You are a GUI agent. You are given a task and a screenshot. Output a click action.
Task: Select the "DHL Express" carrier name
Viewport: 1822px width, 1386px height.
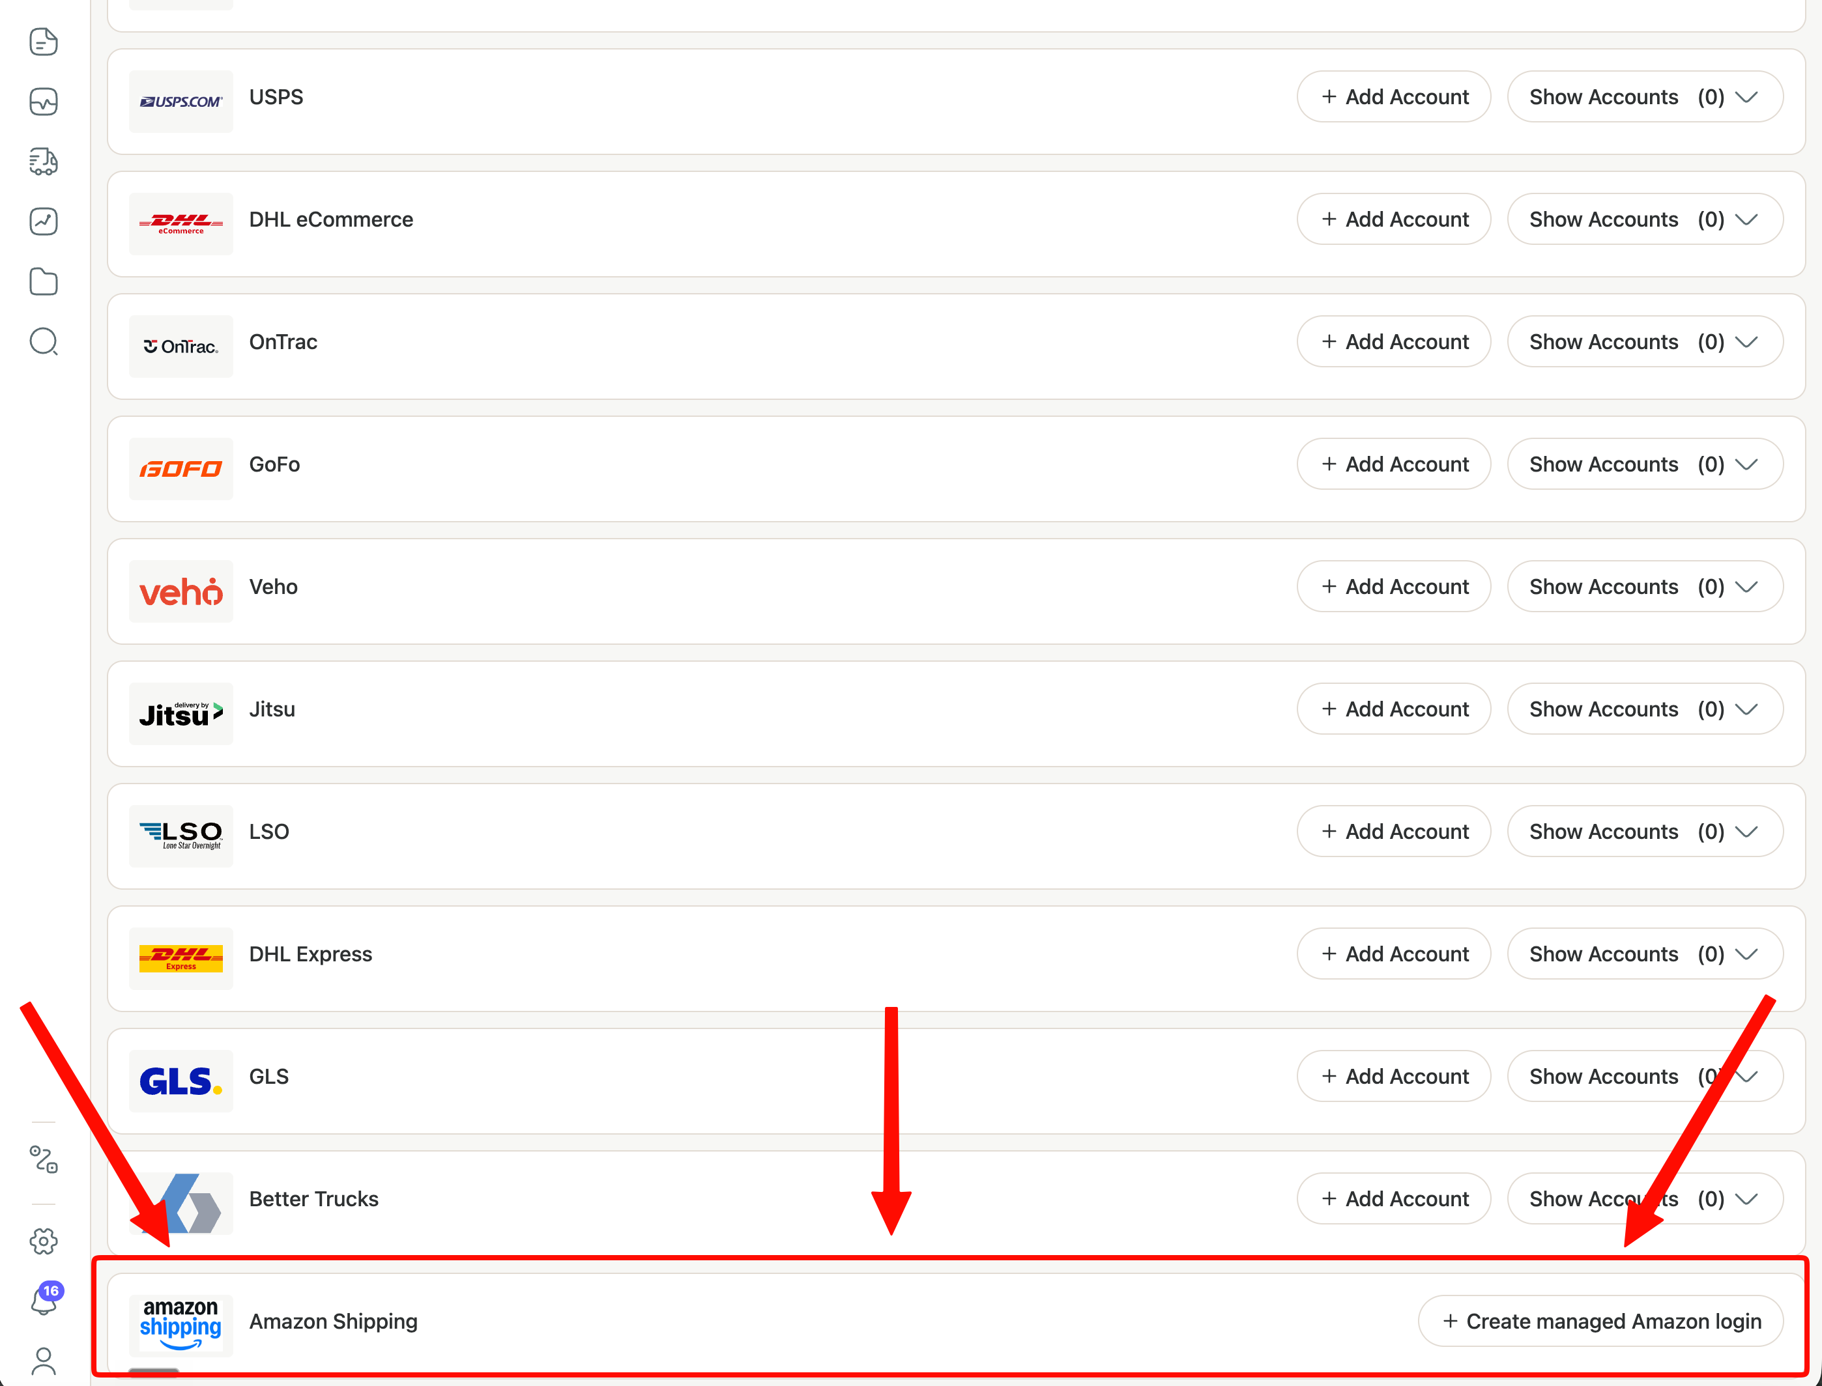tap(310, 955)
